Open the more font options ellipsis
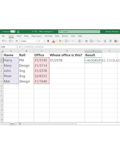 [x=73, y=41]
